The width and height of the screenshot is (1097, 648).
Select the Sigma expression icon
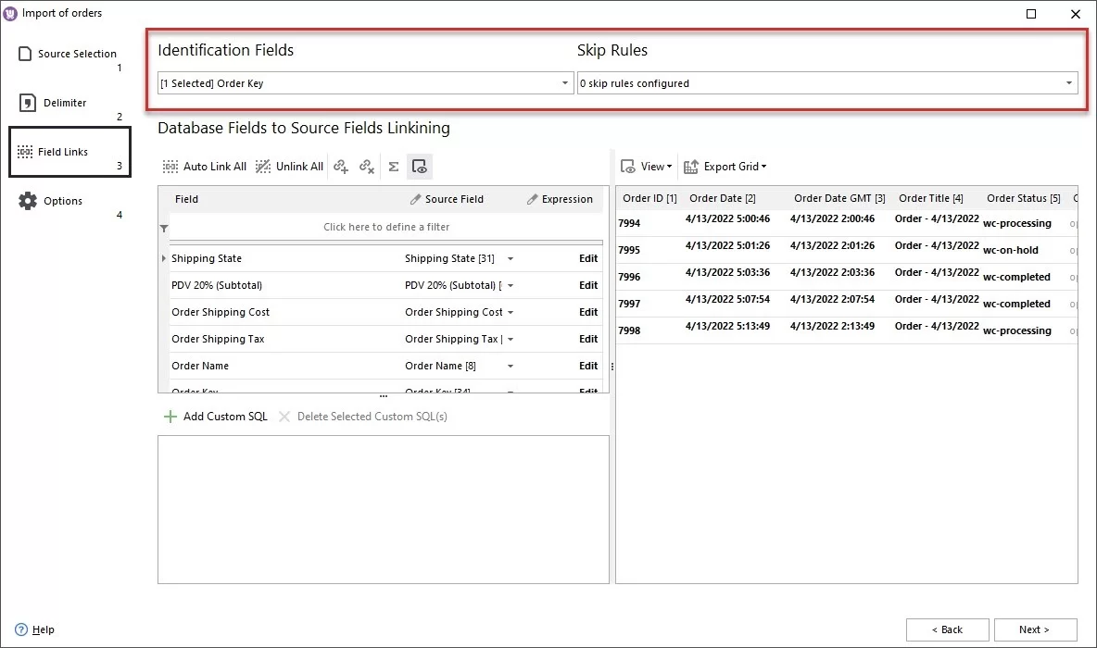(393, 167)
